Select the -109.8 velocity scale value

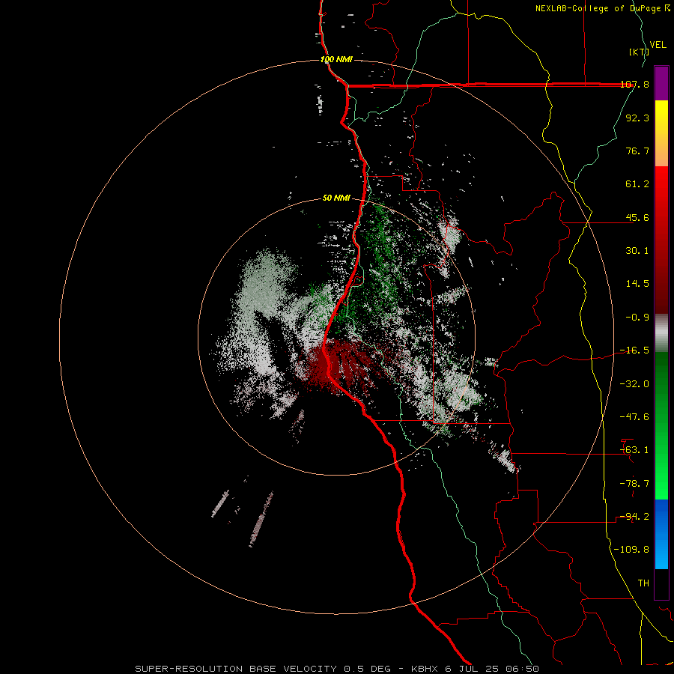[x=632, y=550]
